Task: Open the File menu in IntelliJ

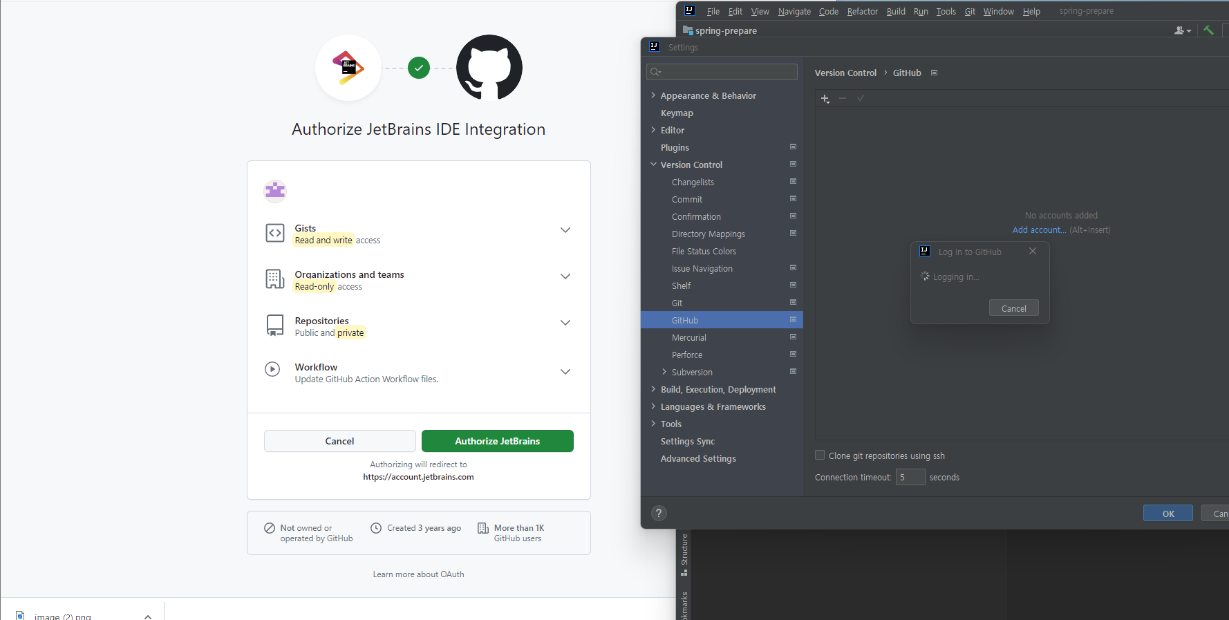Action: click(713, 11)
